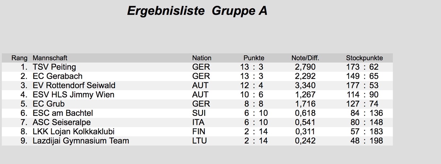
Task: Select ASC Seiseralpe team name
Action: 61,122
